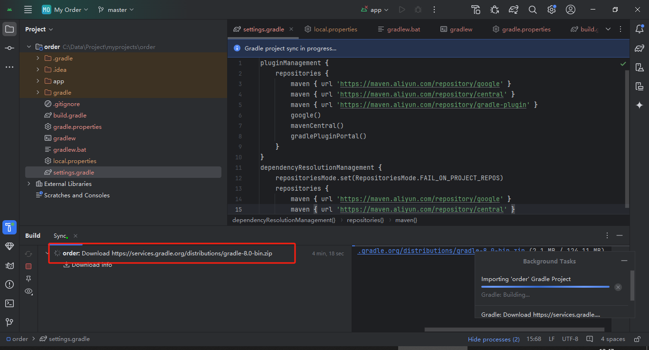Expand External Libraries node
The image size is (649, 350).
[x=29, y=184]
